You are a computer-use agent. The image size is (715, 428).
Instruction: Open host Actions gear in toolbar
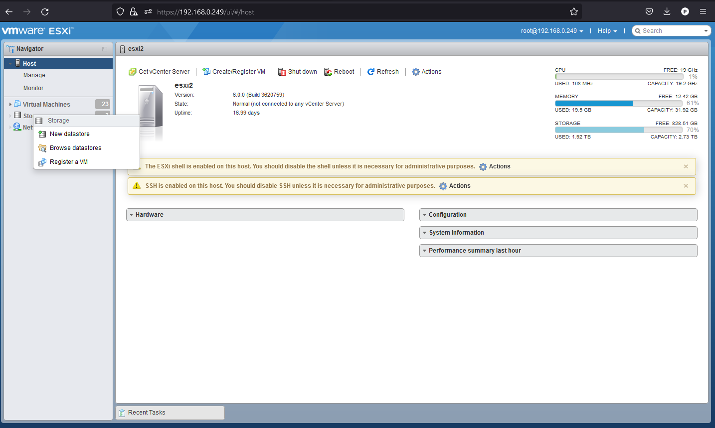coord(416,72)
